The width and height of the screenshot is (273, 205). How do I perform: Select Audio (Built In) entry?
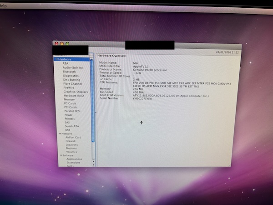pyautogui.click(x=73, y=67)
